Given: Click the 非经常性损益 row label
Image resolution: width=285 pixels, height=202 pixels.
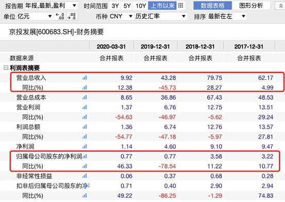Looking at the screenshot, I should point(34,176).
